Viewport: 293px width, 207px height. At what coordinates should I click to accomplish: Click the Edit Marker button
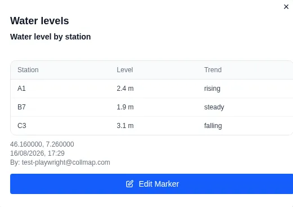152,184
